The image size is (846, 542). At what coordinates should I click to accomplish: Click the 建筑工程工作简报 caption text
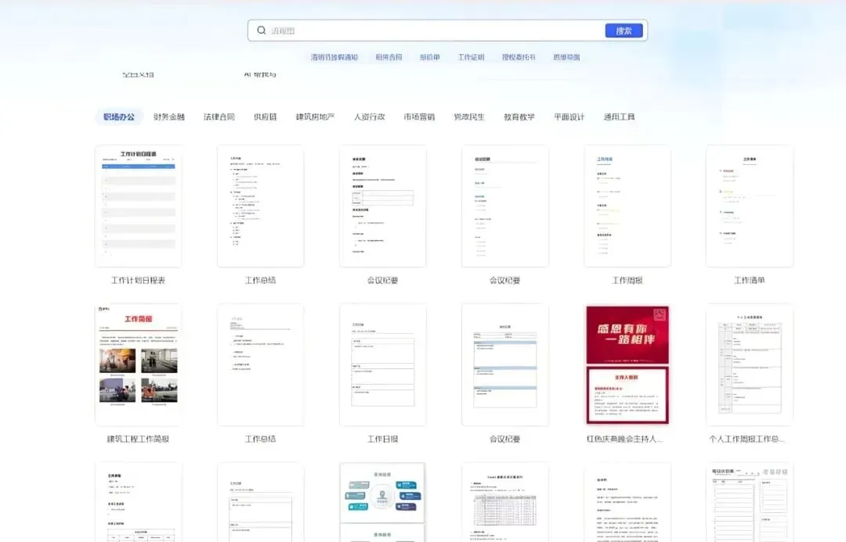click(138, 439)
